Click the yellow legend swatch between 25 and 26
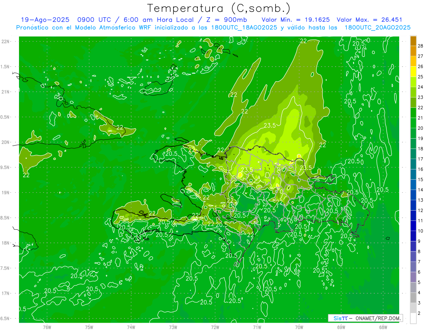 (x=413, y=71)
